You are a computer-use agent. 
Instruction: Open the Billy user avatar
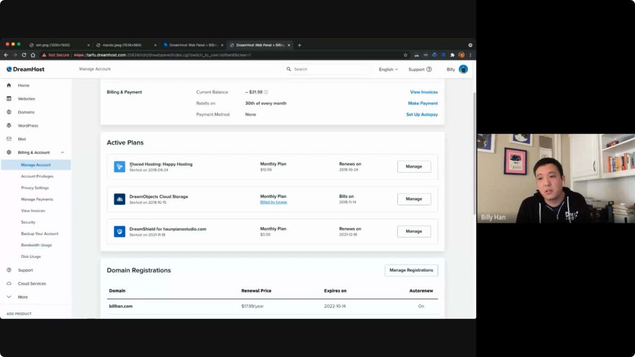pos(463,69)
